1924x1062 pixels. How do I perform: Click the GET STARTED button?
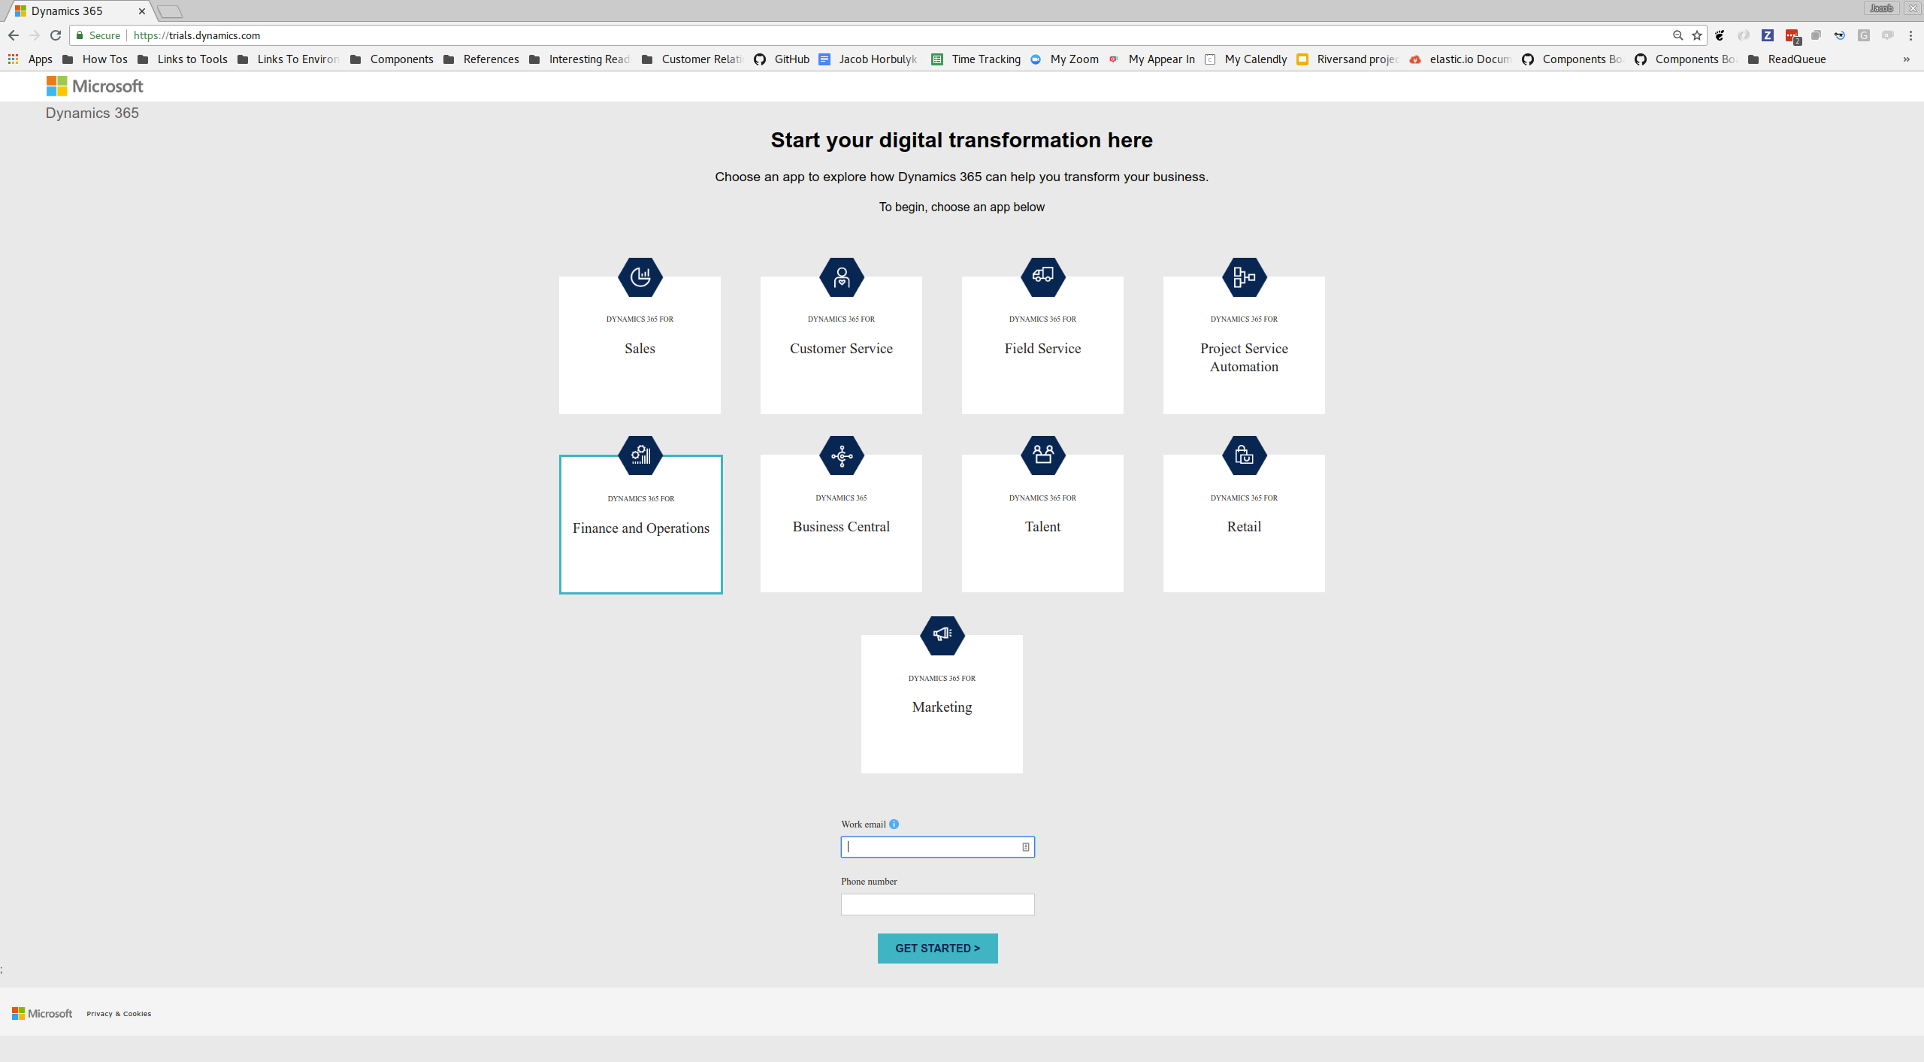[x=937, y=949]
